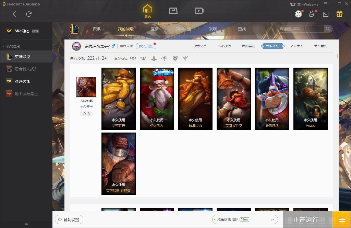
Task: Go back using the left arrow icon
Action: 14,14
